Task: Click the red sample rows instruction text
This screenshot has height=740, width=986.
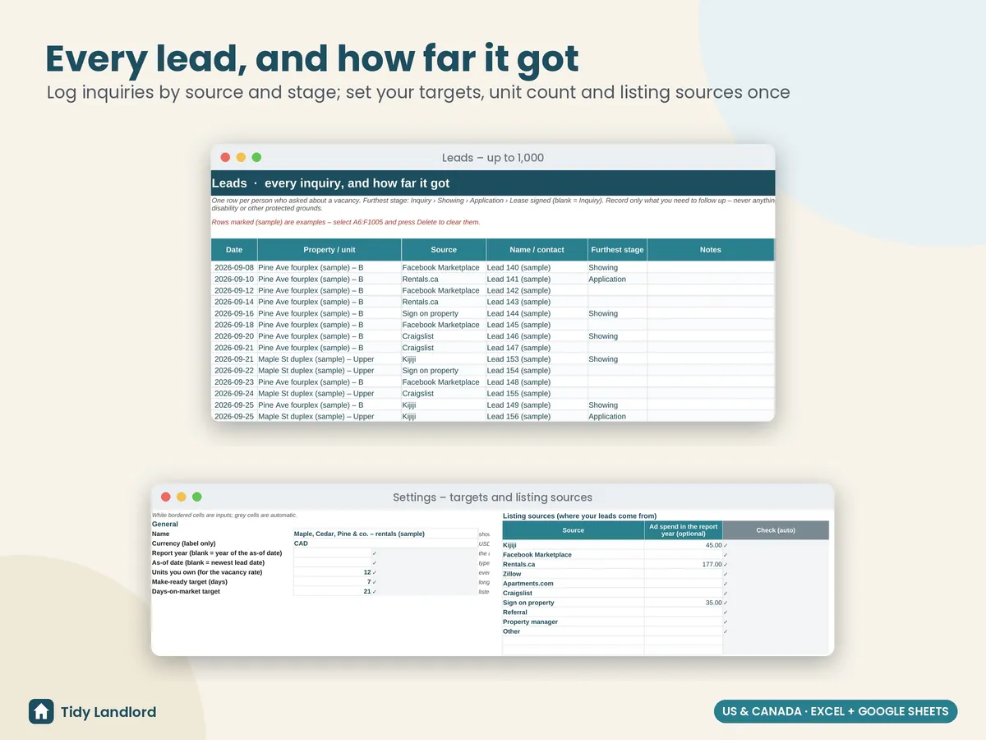Action: click(346, 222)
